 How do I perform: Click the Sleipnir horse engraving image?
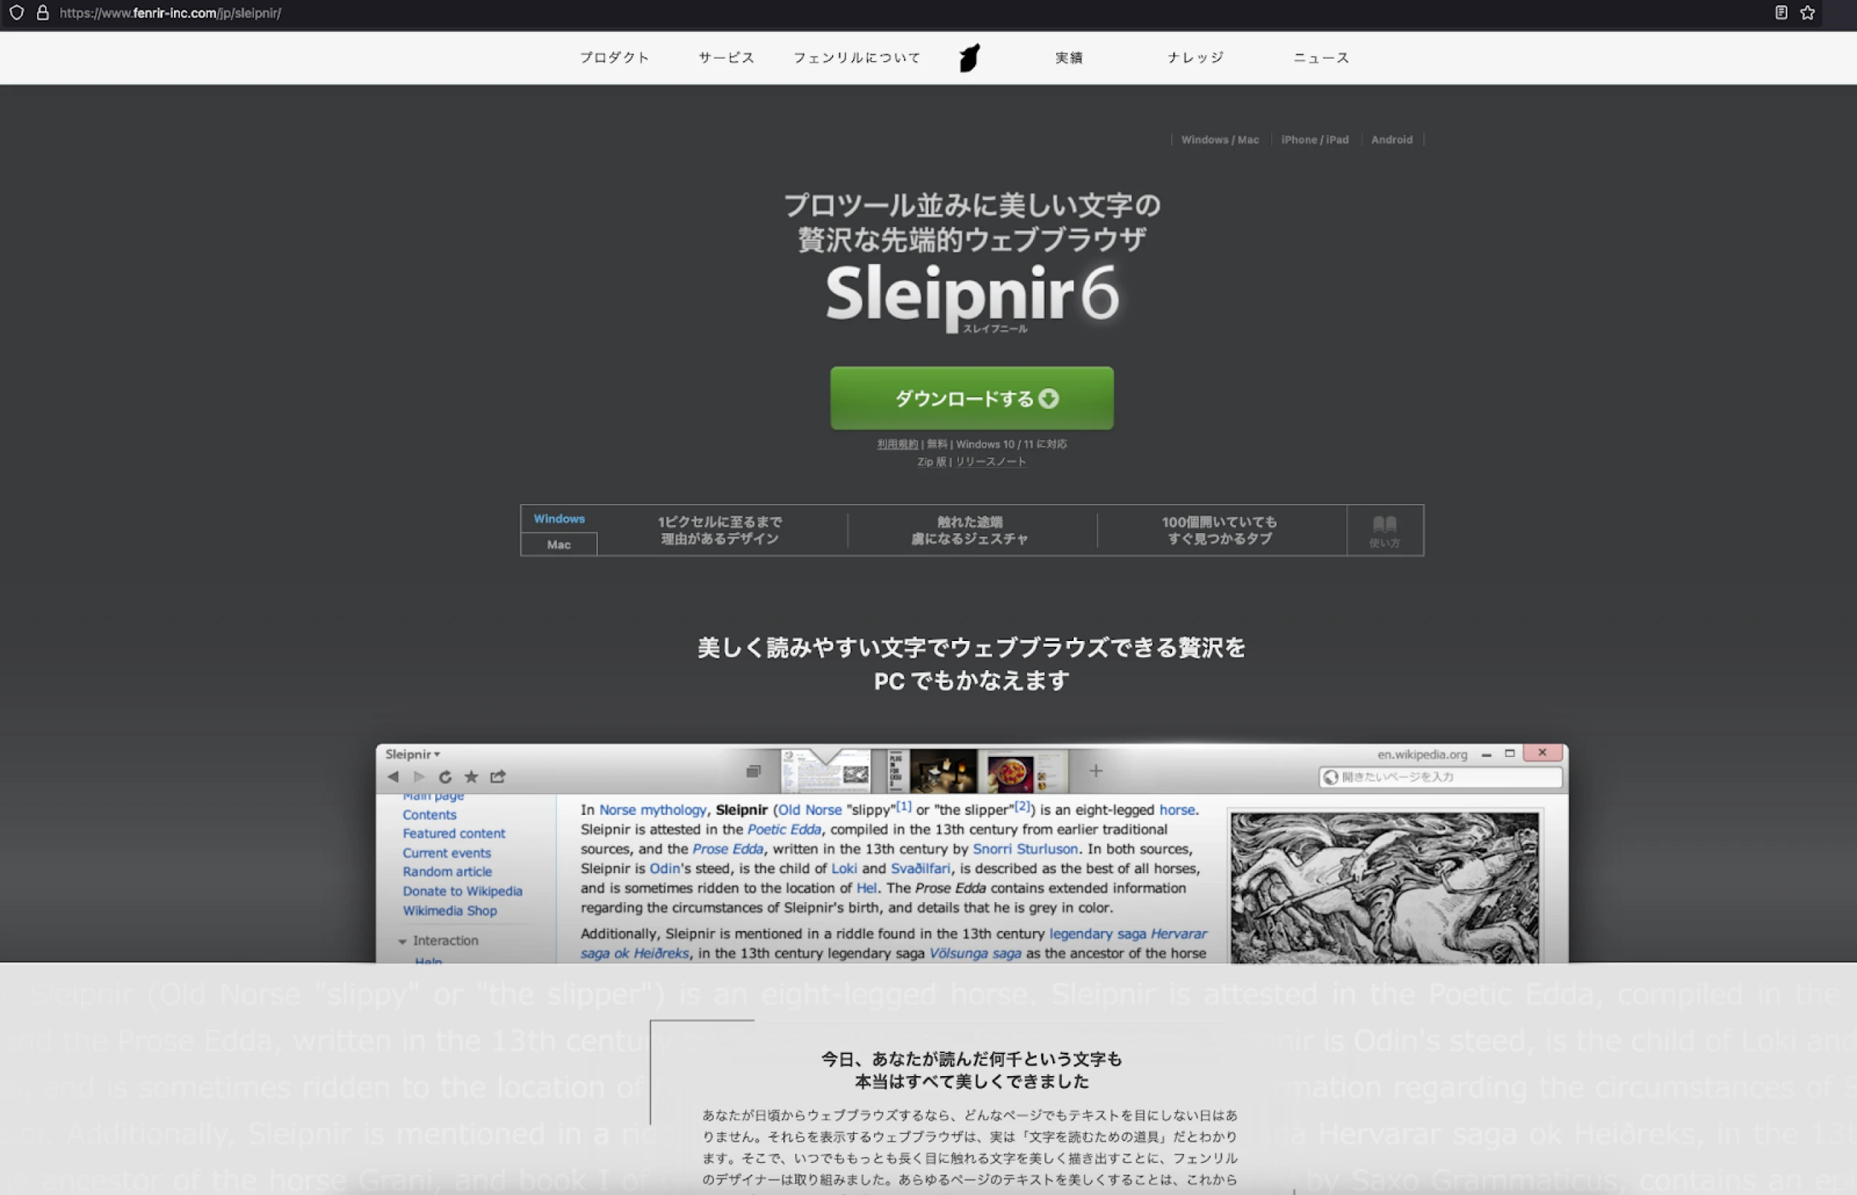coord(1384,888)
